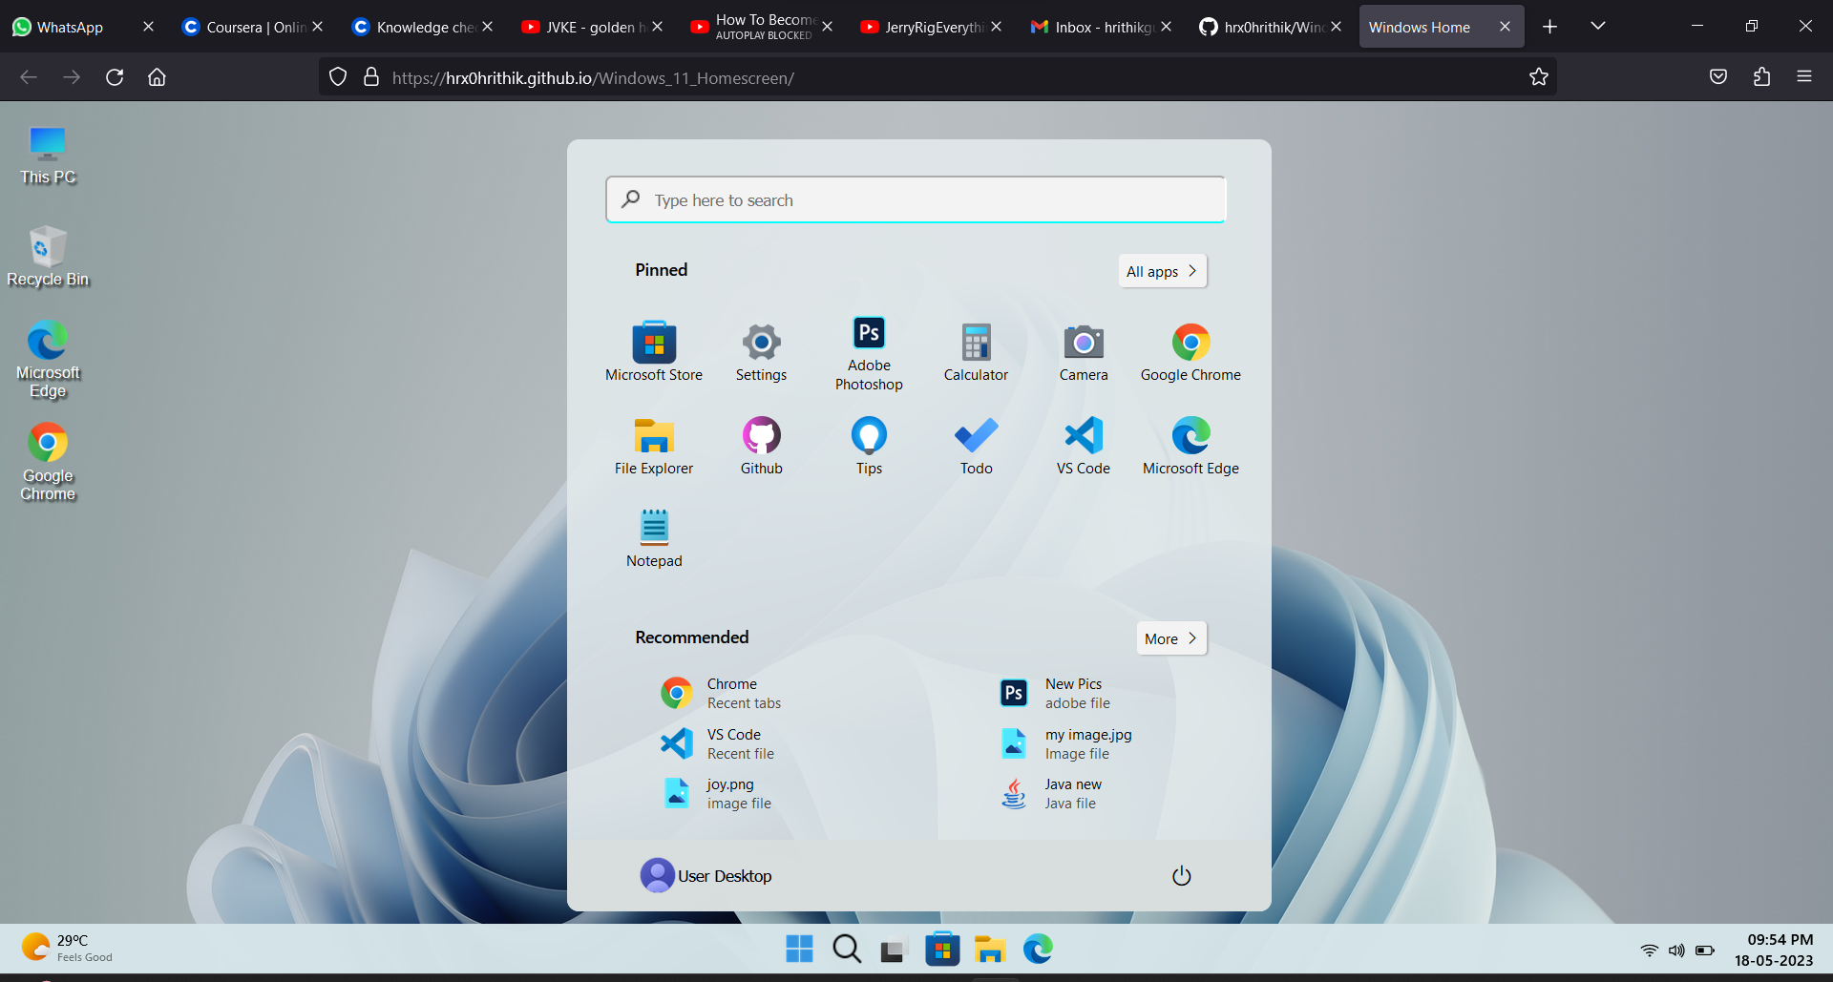
Task: Launch VS Code from pinned apps
Action: coord(1084,445)
